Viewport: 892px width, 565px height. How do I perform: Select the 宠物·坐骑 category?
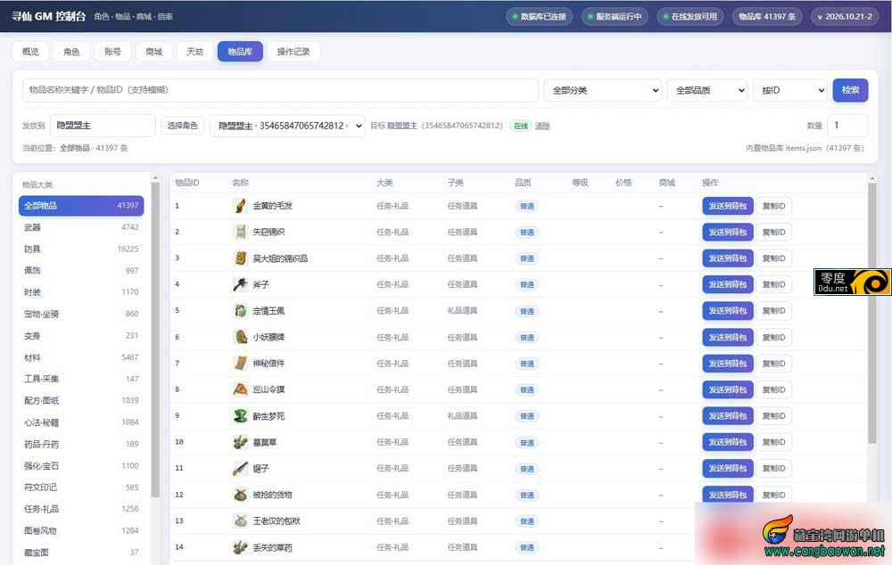click(x=81, y=314)
